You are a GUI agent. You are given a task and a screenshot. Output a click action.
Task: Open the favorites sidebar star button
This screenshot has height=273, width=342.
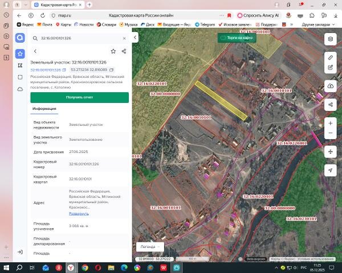20,54
